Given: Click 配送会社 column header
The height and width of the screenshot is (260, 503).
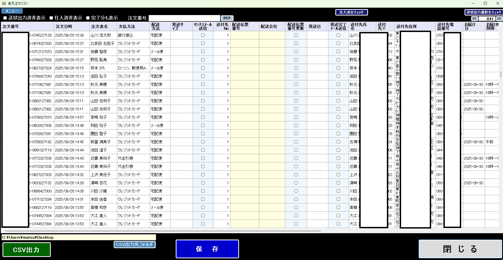Looking at the screenshot, I should click(272, 27).
